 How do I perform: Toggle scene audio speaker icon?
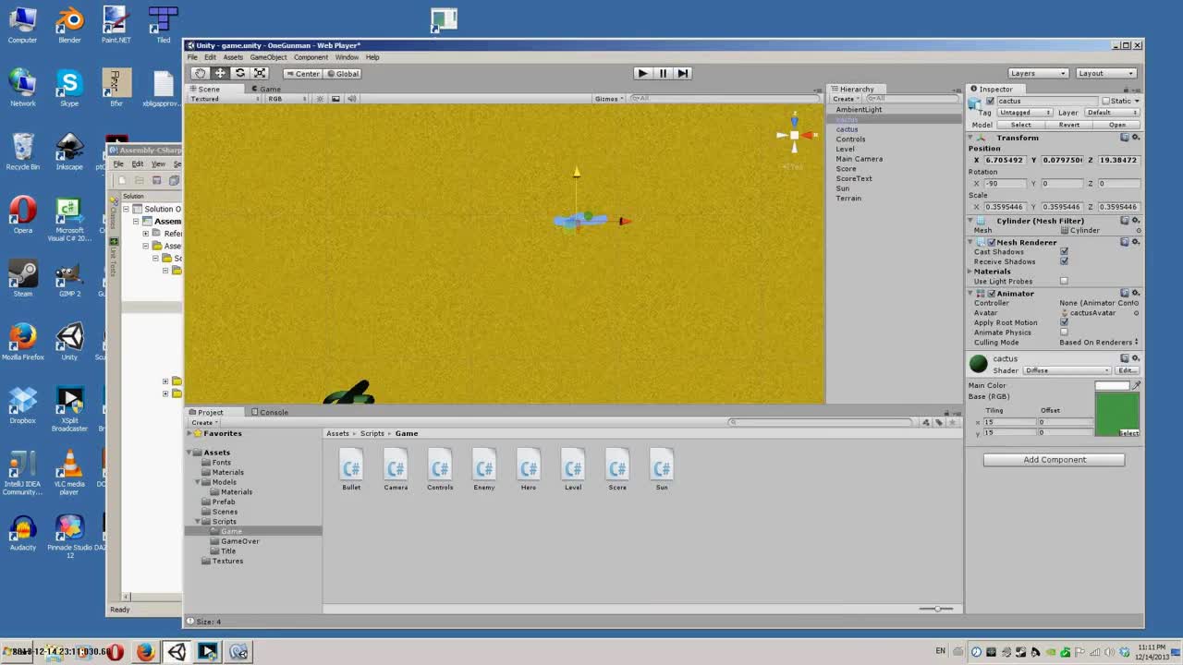pos(351,99)
